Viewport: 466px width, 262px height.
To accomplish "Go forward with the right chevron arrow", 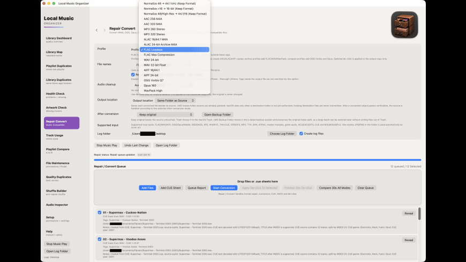I will click(x=104, y=30).
